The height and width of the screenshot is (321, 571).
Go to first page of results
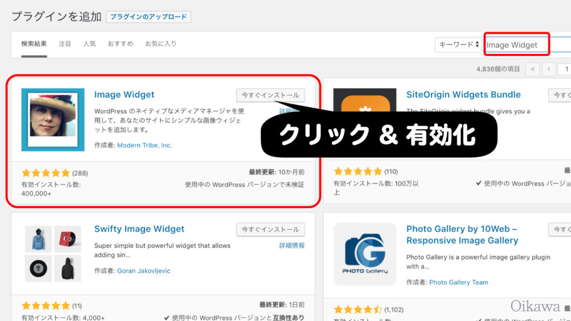(x=533, y=69)
